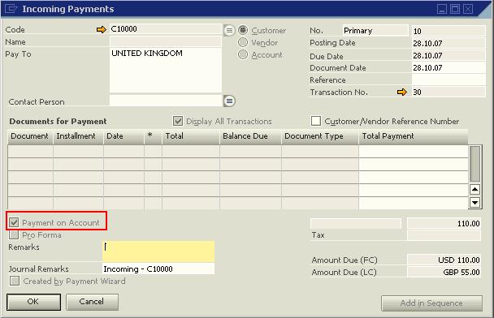The width and height of the screenshot is (494, 318).
Task: Click the Document Date field
Action: point(448,67)
